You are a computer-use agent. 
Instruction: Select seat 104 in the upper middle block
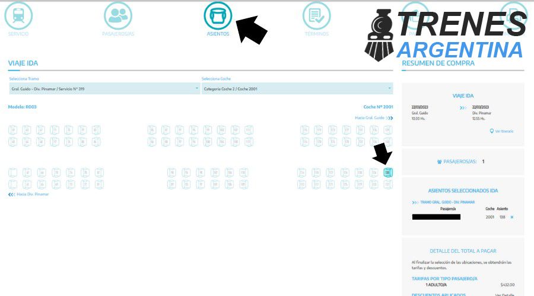pyautogui.click(x=221, y=141)
